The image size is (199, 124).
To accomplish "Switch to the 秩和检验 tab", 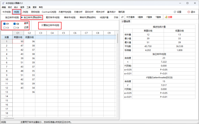I will pyautogui.click(x=35, y=12).
